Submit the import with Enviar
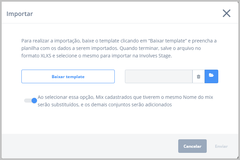Image resolution: width=240 pixels, height=160 pixels. tap(221, 146)
